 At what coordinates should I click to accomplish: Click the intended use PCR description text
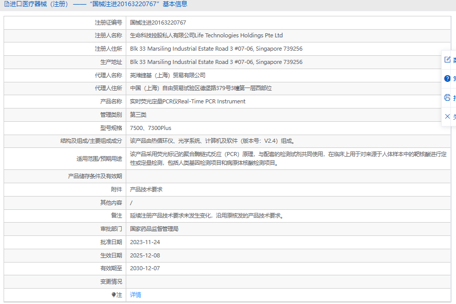click(288, 159)
